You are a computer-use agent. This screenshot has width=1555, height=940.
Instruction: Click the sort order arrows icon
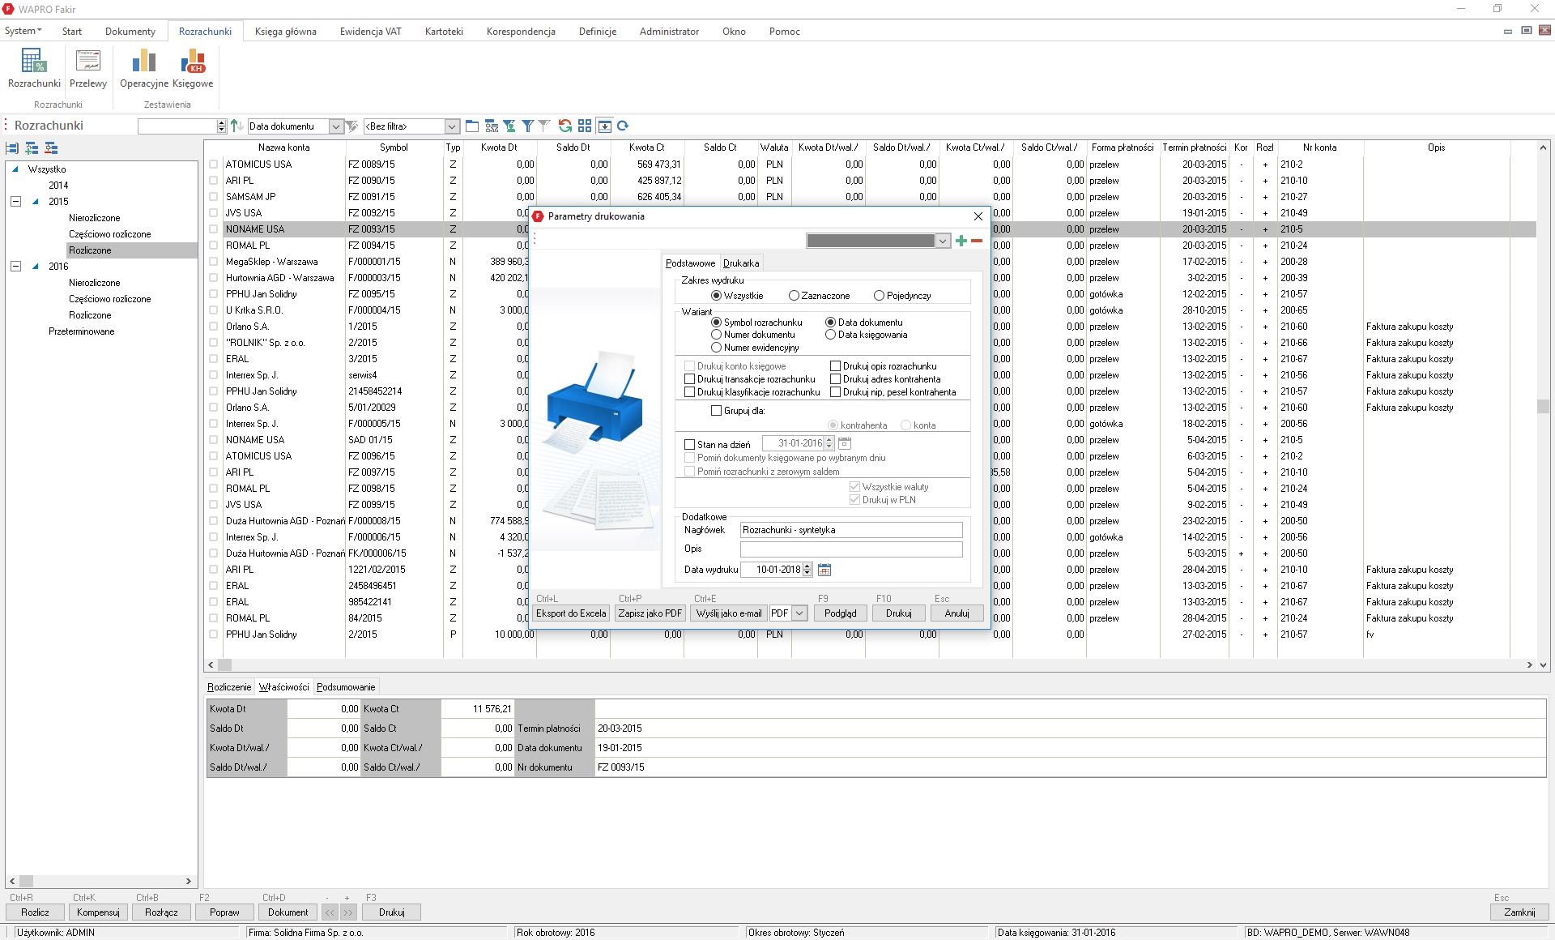click(x=236, y=126)
